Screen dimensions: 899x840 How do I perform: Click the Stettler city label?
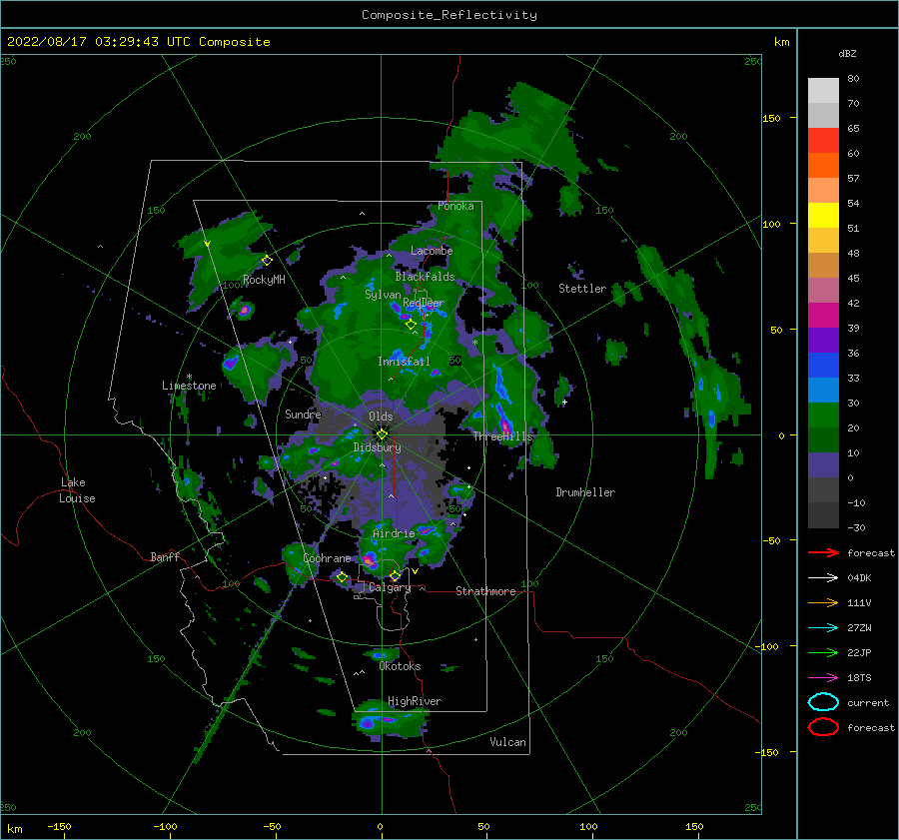[582, 289]
